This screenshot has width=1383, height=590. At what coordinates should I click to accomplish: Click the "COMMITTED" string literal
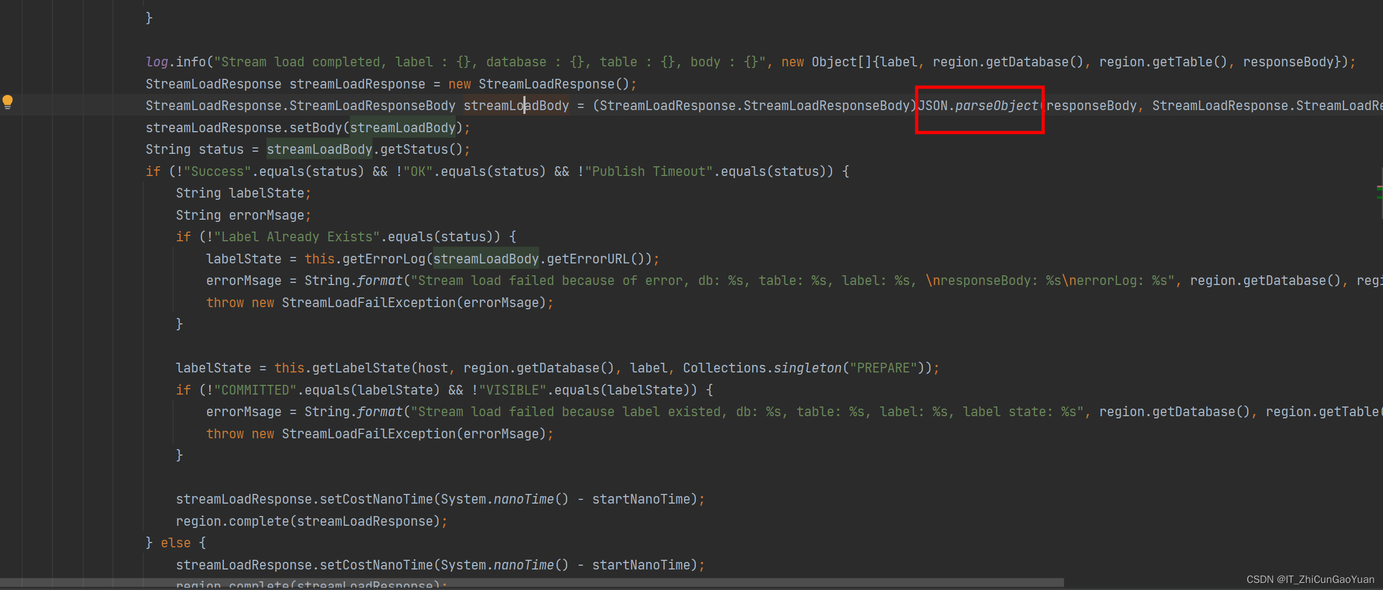click(x=255, y=390)
